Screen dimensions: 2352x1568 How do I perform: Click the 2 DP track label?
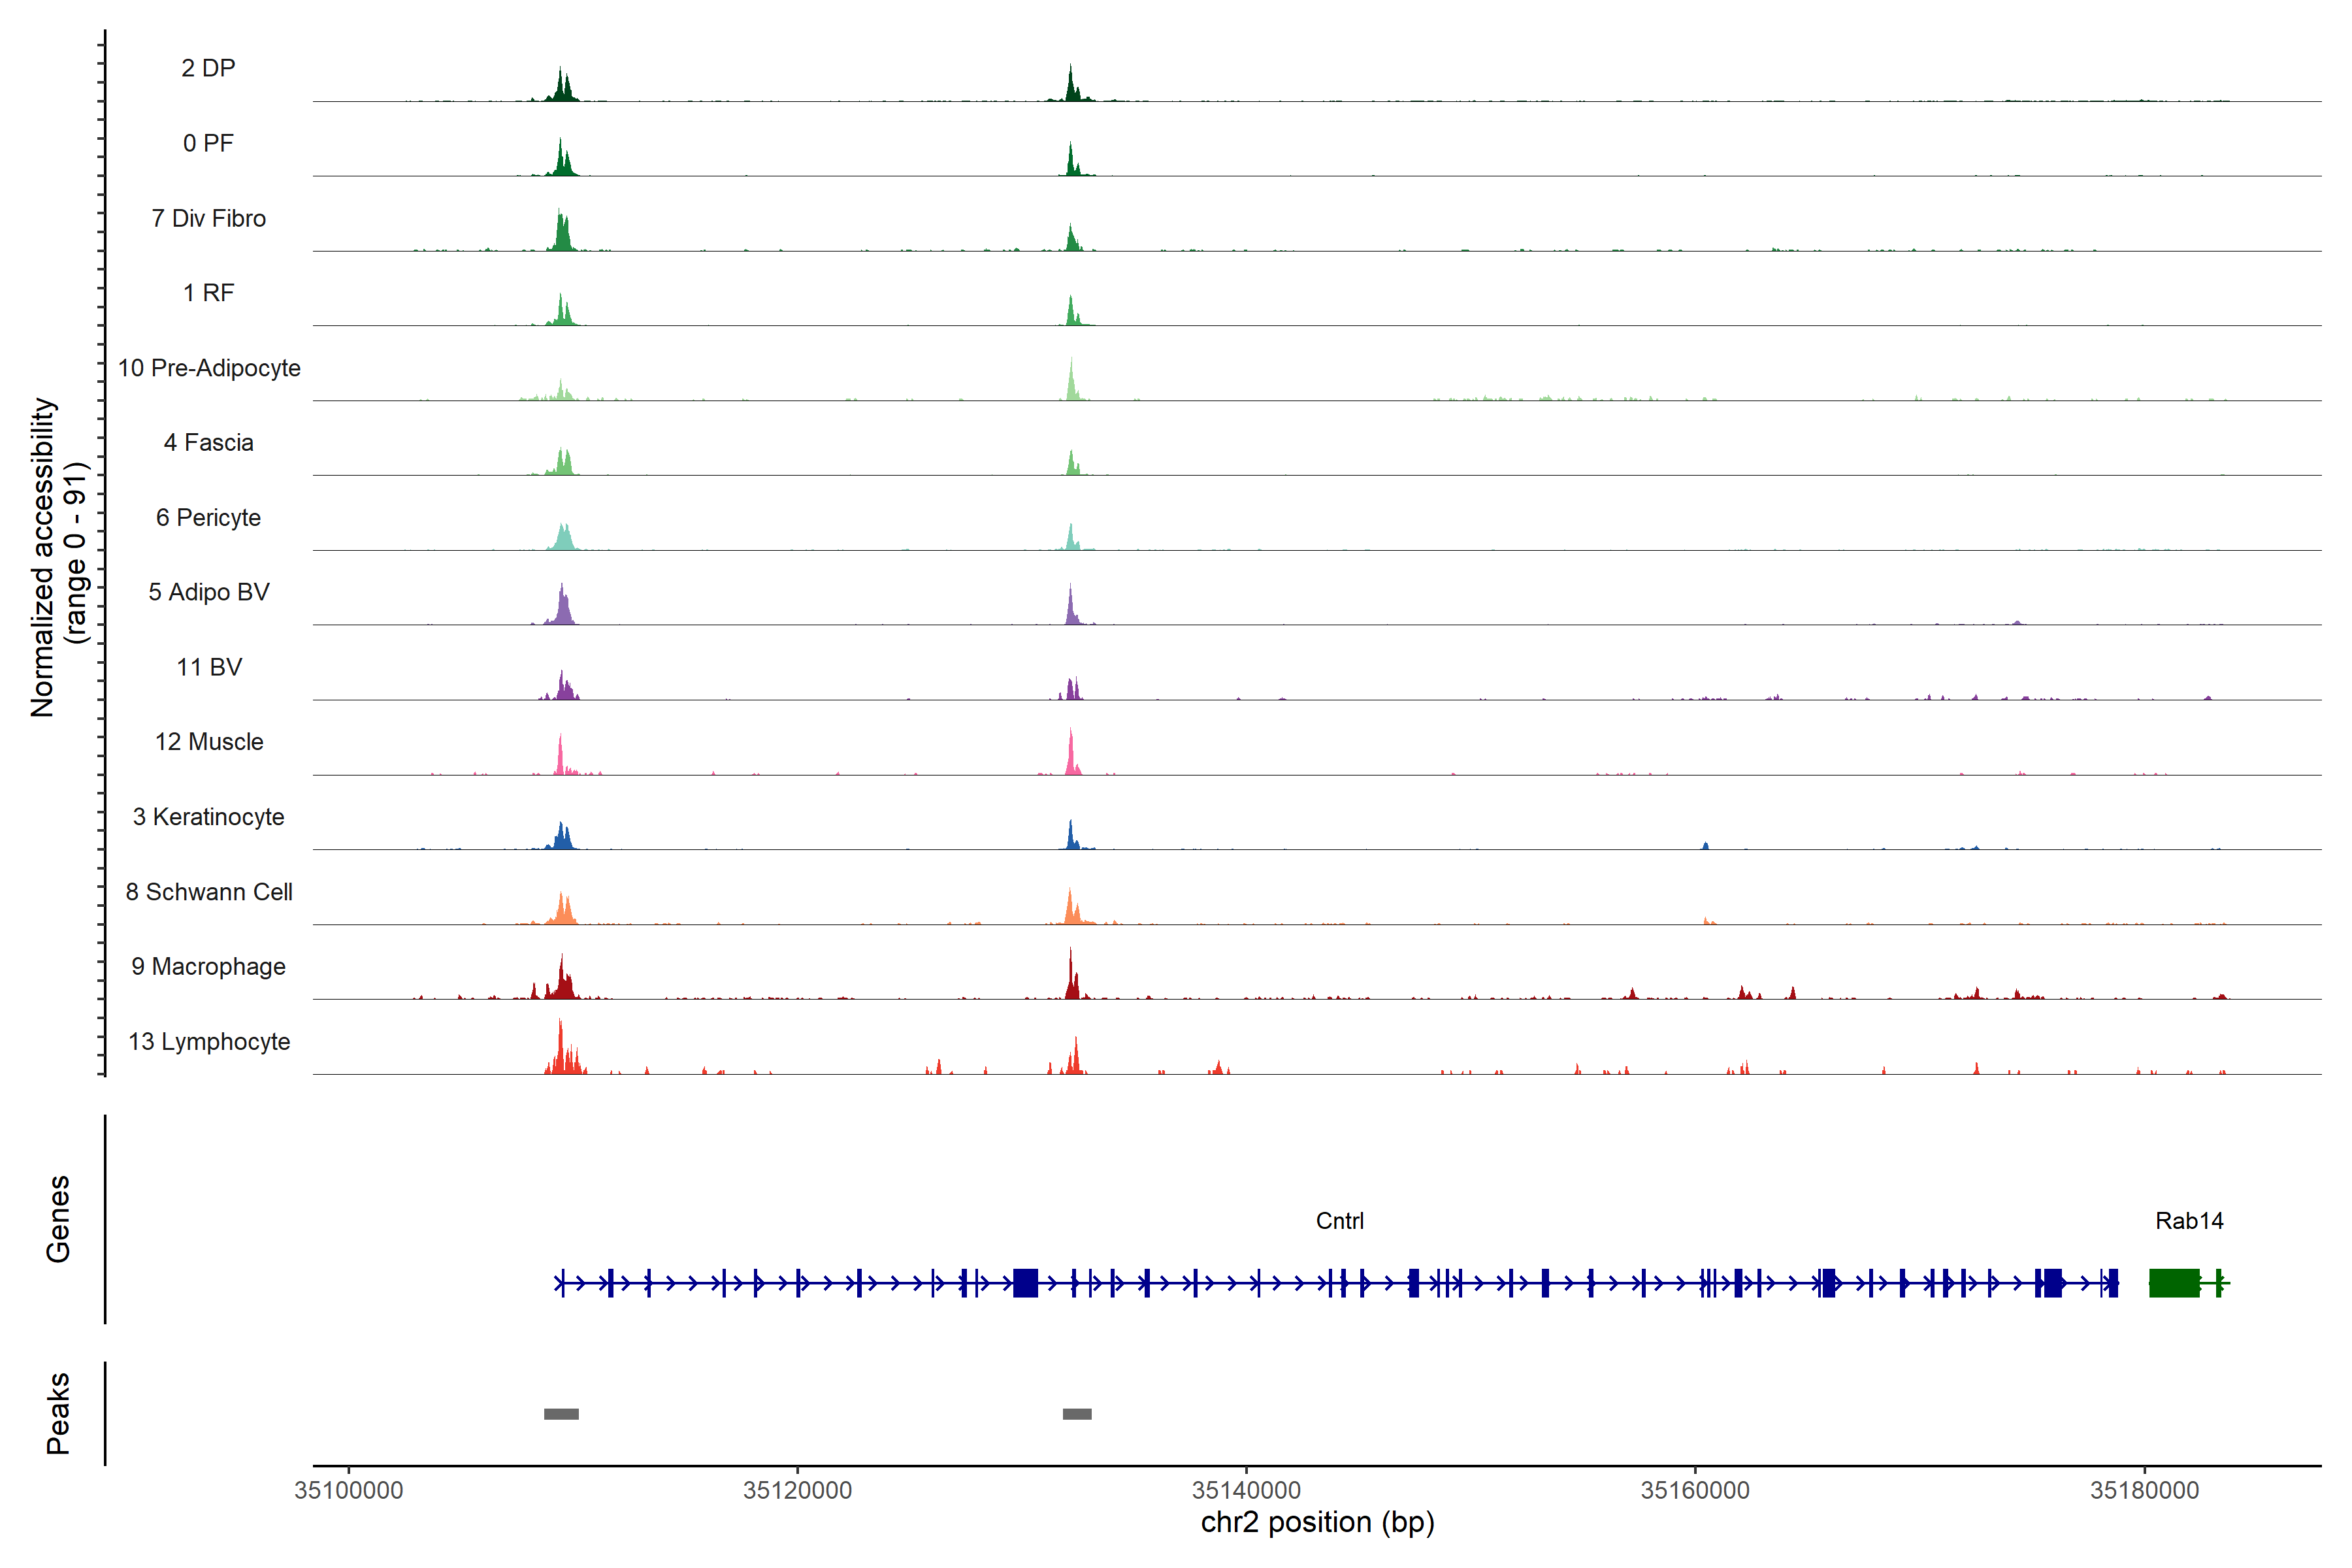208,68
